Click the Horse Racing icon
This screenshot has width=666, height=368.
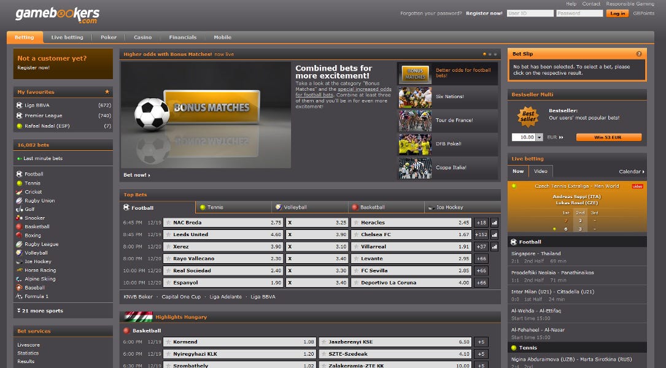point(19,270)
